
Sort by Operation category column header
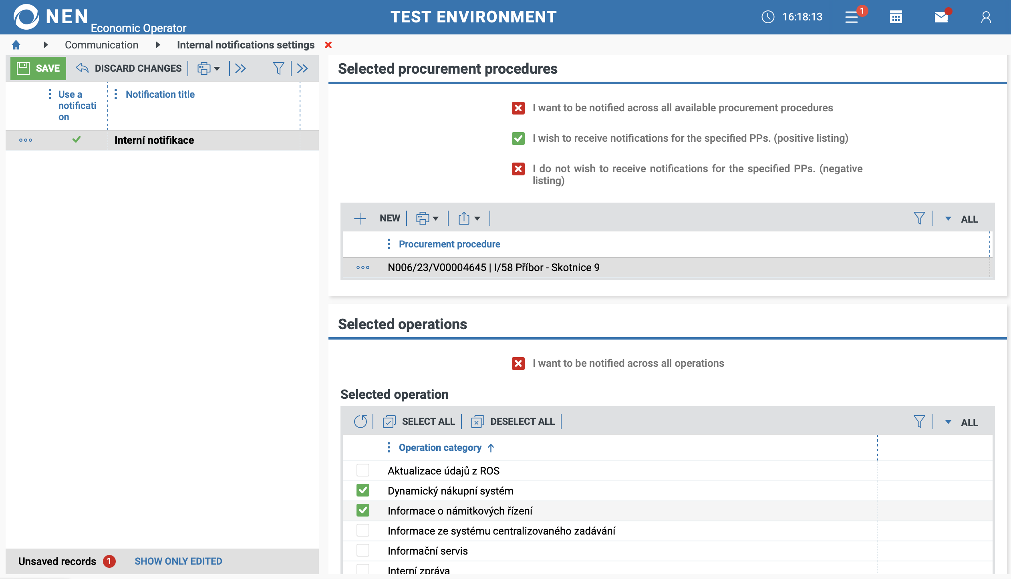[440, 447]
